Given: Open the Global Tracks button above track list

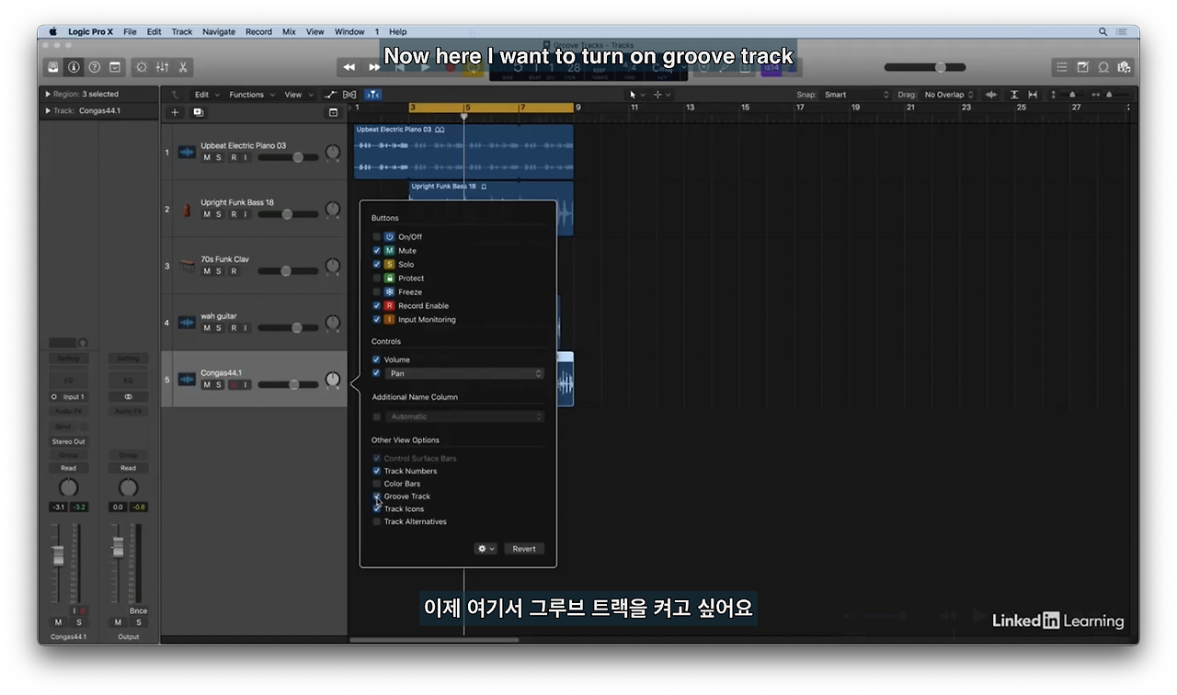Looking at the screenshot, I should (333, 112).
